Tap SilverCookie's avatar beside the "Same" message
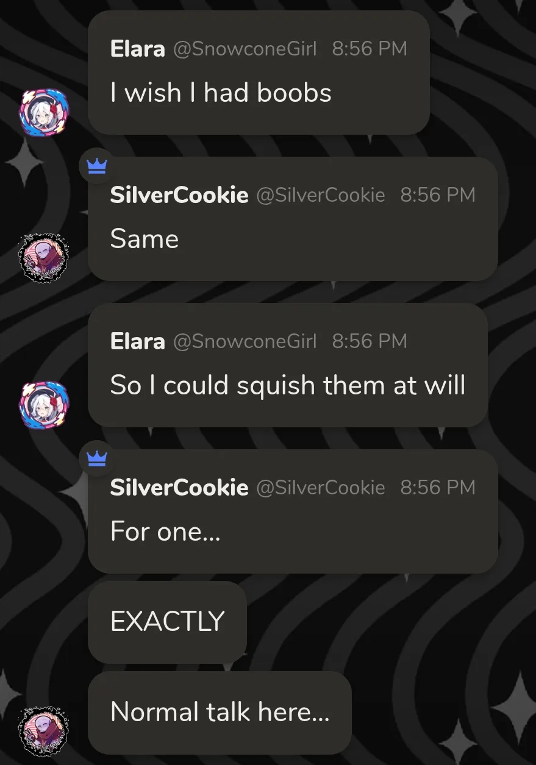This screenshot has width=536, height=765. point(44,257)
